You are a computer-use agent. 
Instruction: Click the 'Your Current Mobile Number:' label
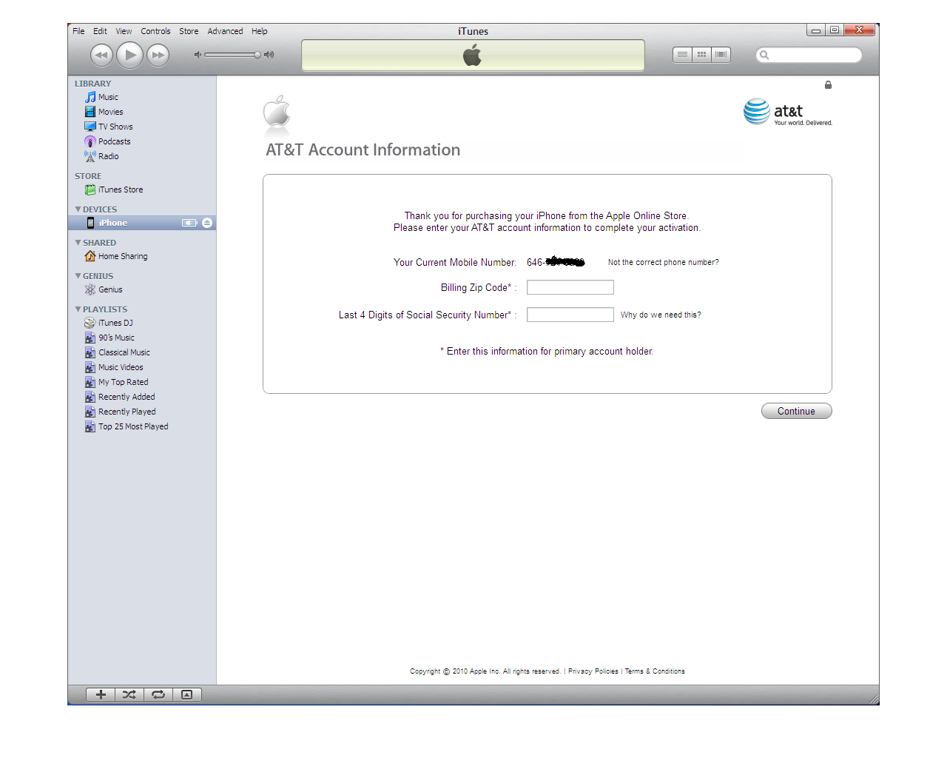pos(455,262)
